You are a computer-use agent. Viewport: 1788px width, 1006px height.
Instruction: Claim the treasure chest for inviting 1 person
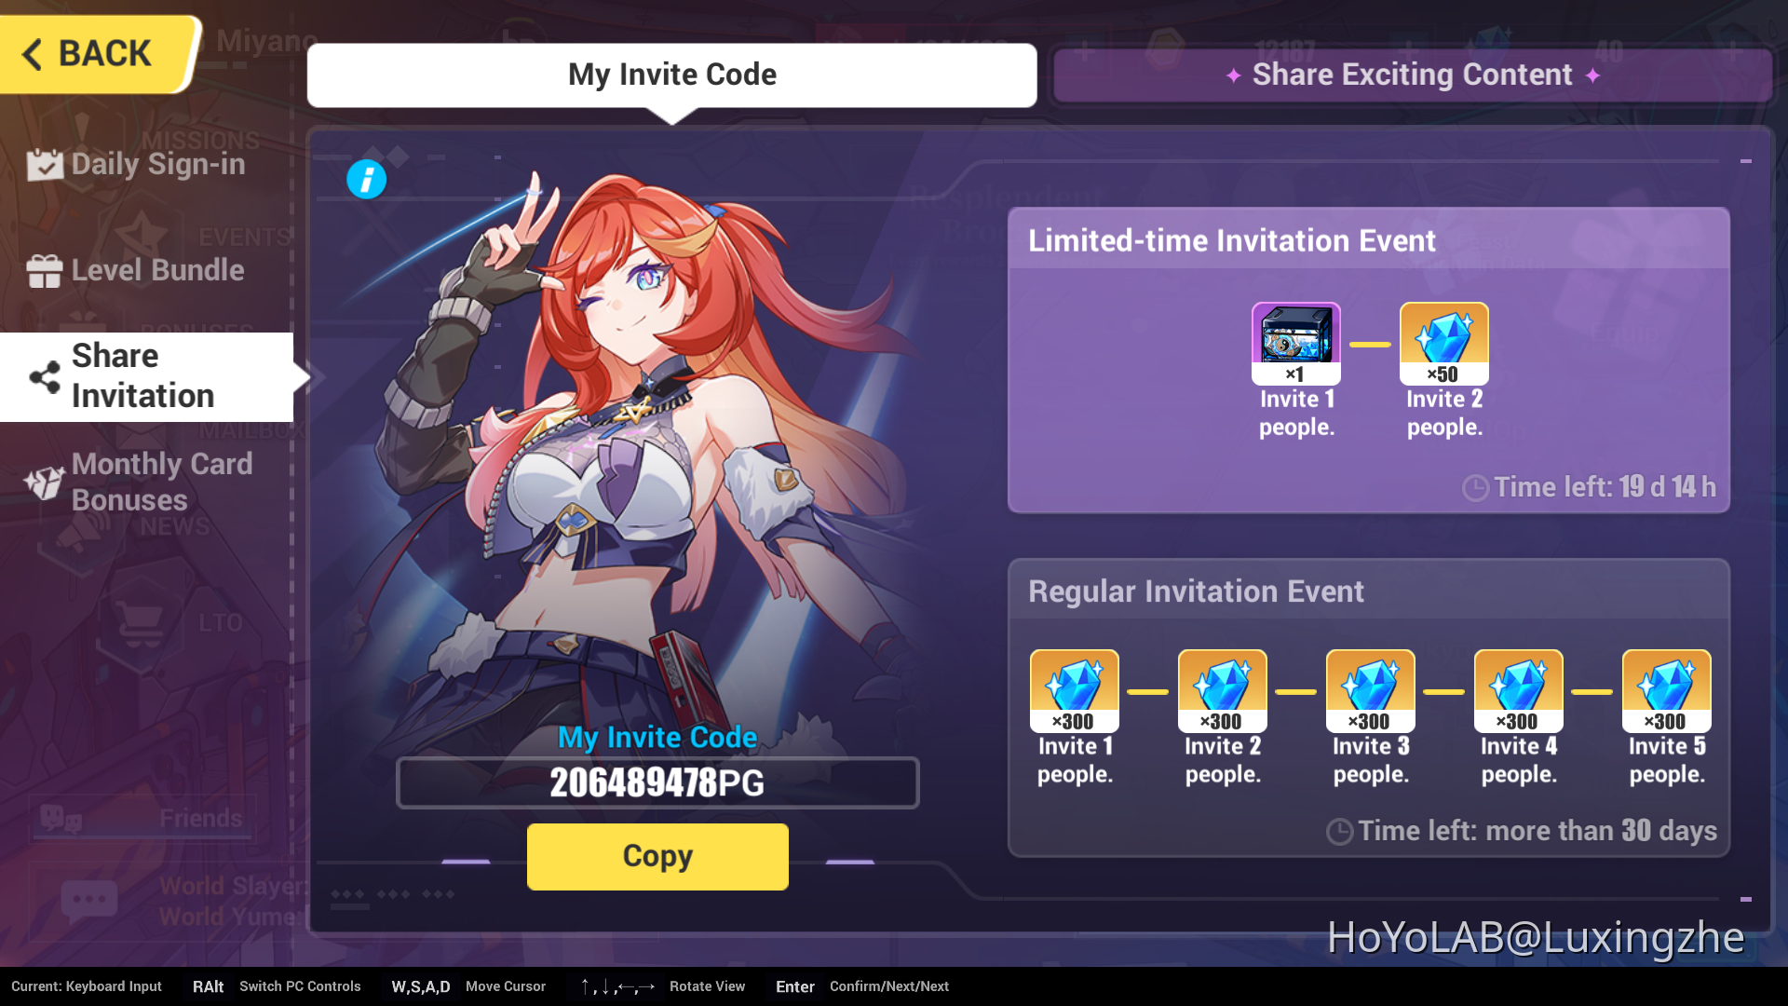coord(1295,343)
